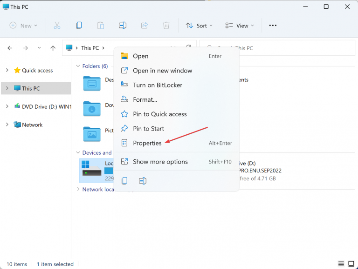Click the Search This PC field

[277, 48]
